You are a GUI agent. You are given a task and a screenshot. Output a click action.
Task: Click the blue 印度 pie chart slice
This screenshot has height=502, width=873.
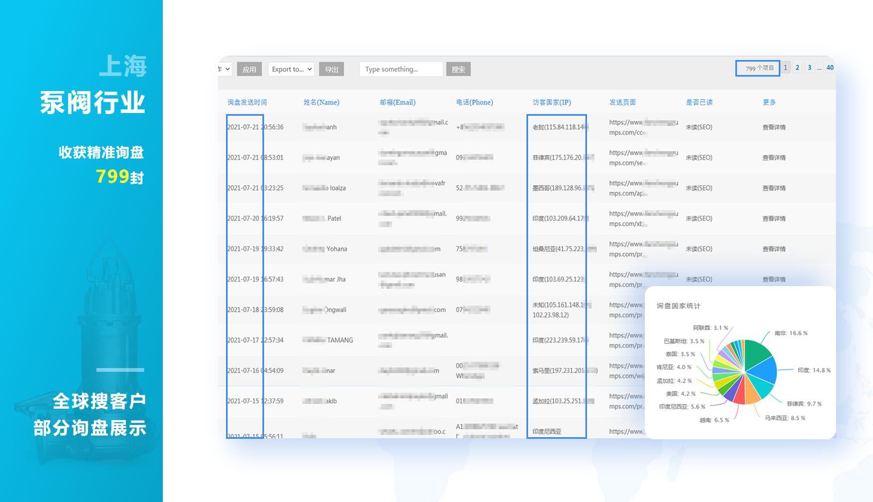click(764, 371)
